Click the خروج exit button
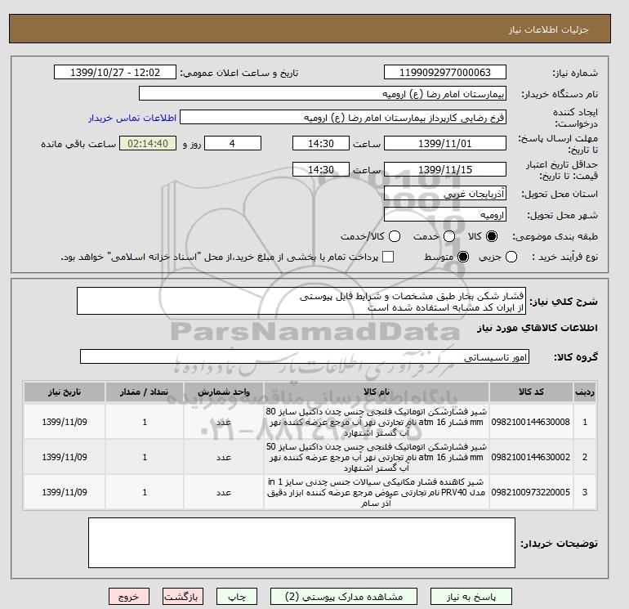This screenshot has width=629, height=609. [x=129, y=597]
